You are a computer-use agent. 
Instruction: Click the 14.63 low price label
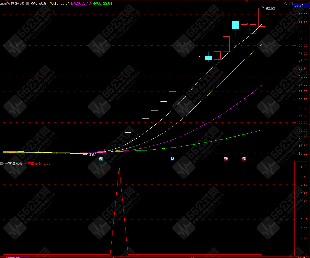91,155
